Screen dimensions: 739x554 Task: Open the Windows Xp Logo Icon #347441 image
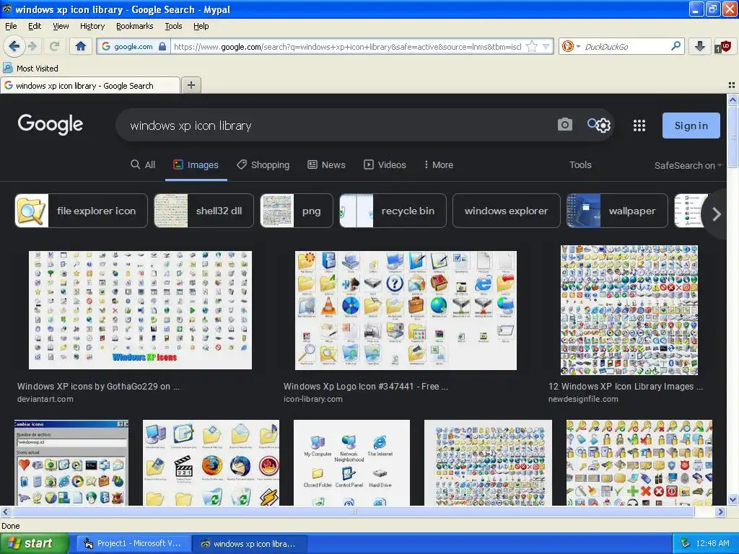point(406,310)
